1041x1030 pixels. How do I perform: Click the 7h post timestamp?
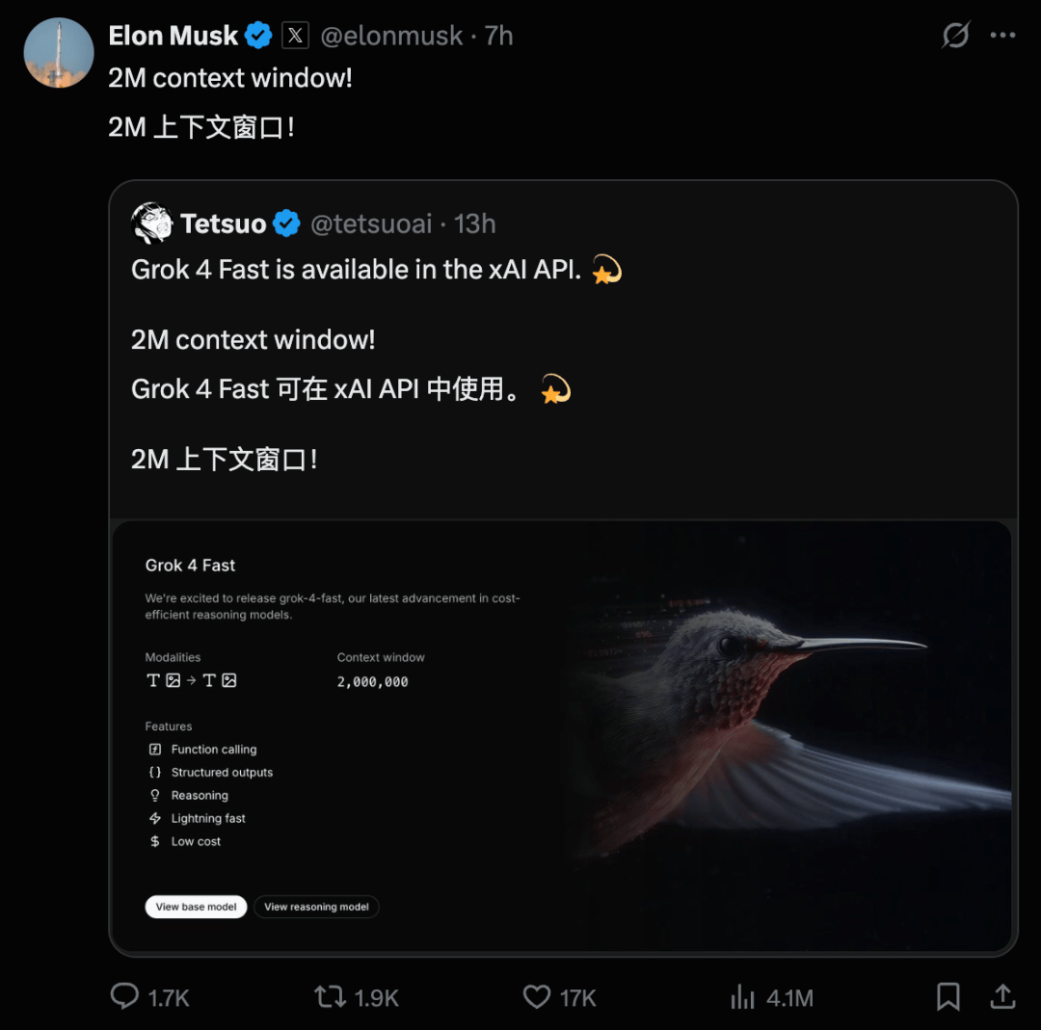pyautogui.click(x=499, y=36)
